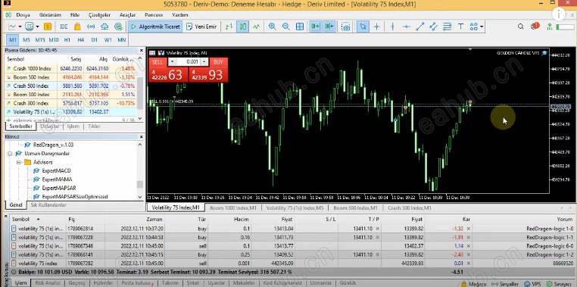Click the Yeni Emir button

(201, 27)
